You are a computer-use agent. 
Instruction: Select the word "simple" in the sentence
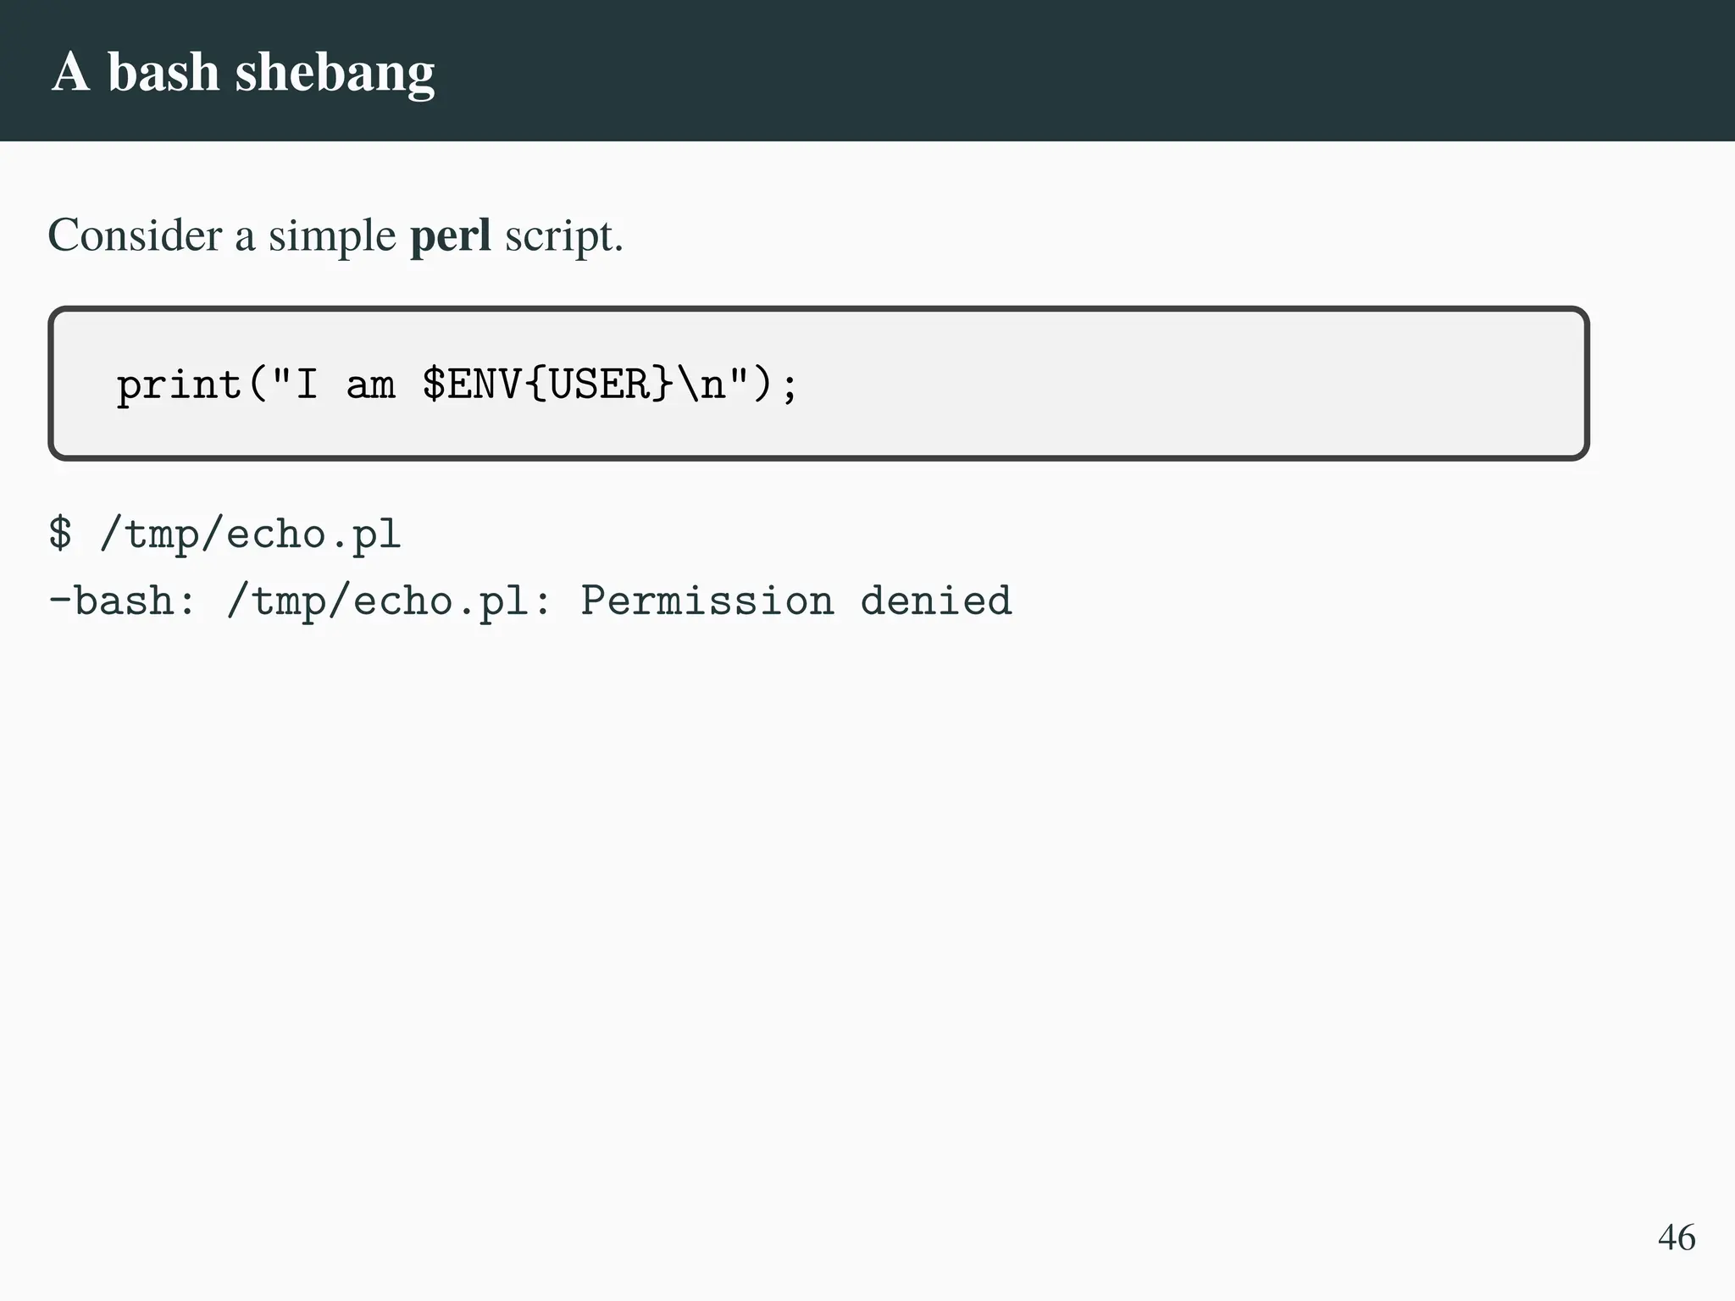click(332, 235)
